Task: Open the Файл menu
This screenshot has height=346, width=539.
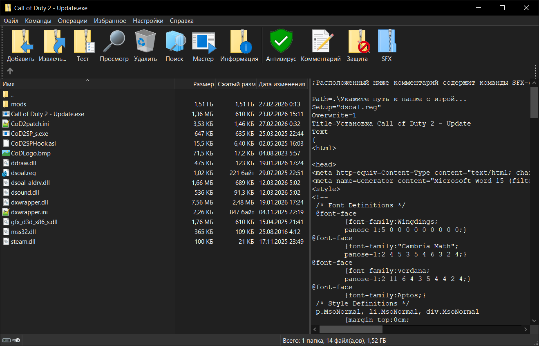Action: (11, 21)
